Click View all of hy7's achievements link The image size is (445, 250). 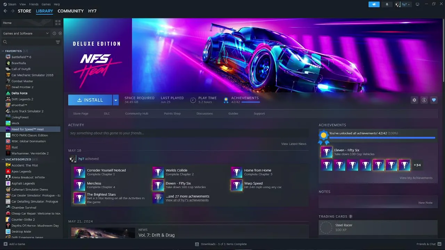click(187, 200)
